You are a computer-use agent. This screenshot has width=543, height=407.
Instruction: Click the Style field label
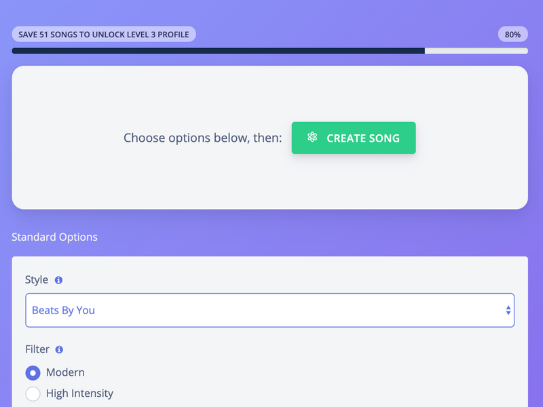tap(37, 279)
